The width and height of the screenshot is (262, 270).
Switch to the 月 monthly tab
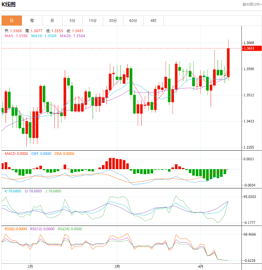tap(52, 21)
